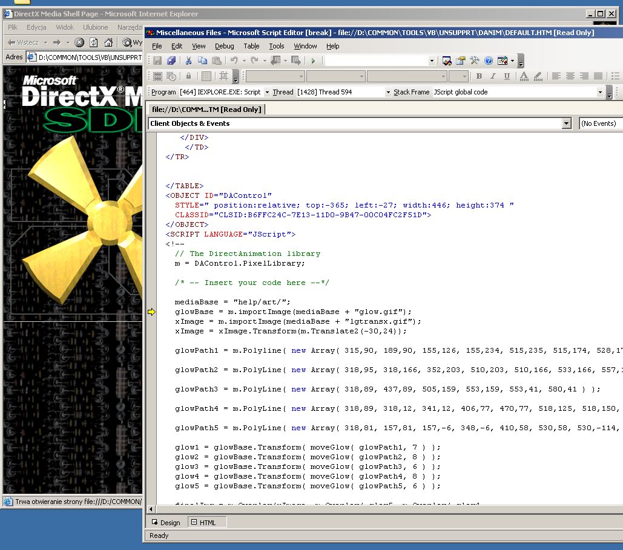
Task: Click the Cut scissors icon
Action: click(x=188, y=61)
